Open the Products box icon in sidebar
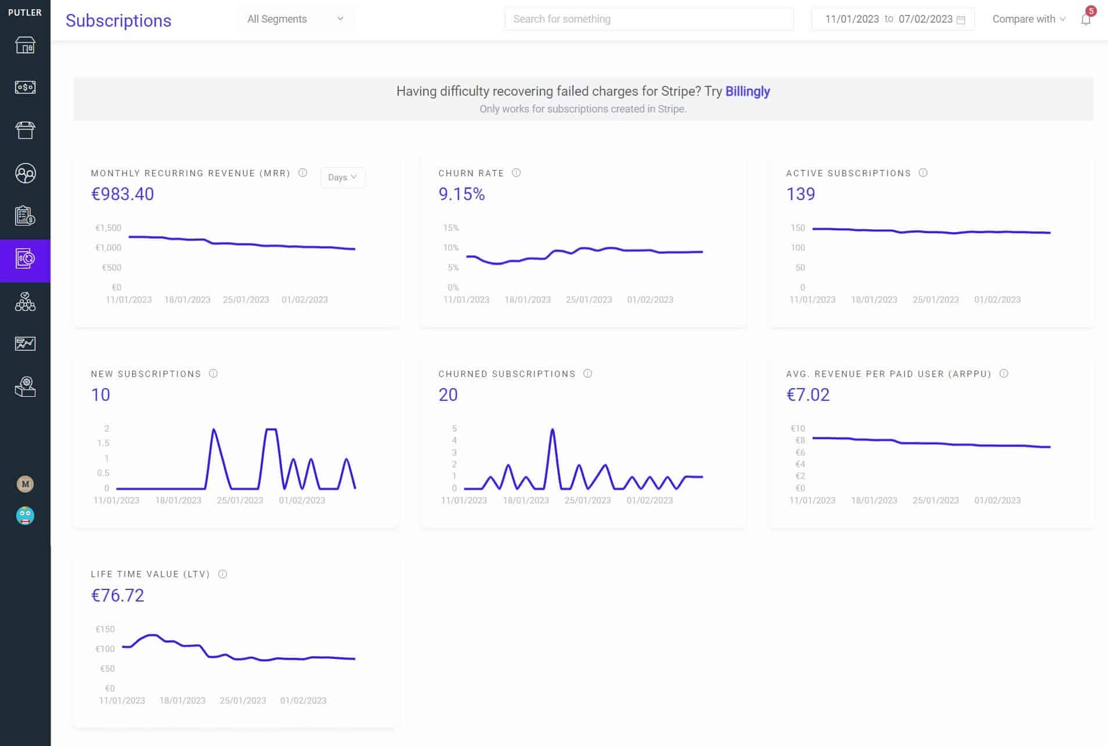 (x=25, y=130)
